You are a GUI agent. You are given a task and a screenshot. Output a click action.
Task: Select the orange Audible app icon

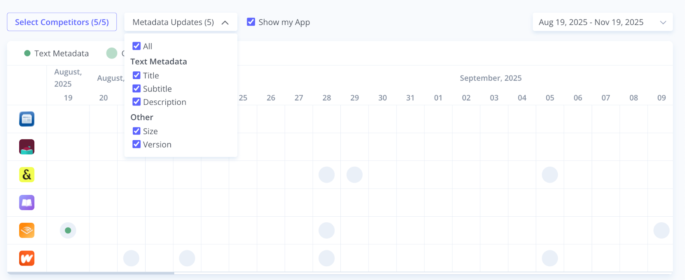coord(27,230)
